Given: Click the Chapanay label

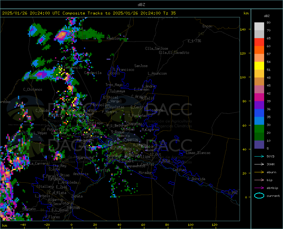Looking at the screenshot, I should click(x=134, y=123).
